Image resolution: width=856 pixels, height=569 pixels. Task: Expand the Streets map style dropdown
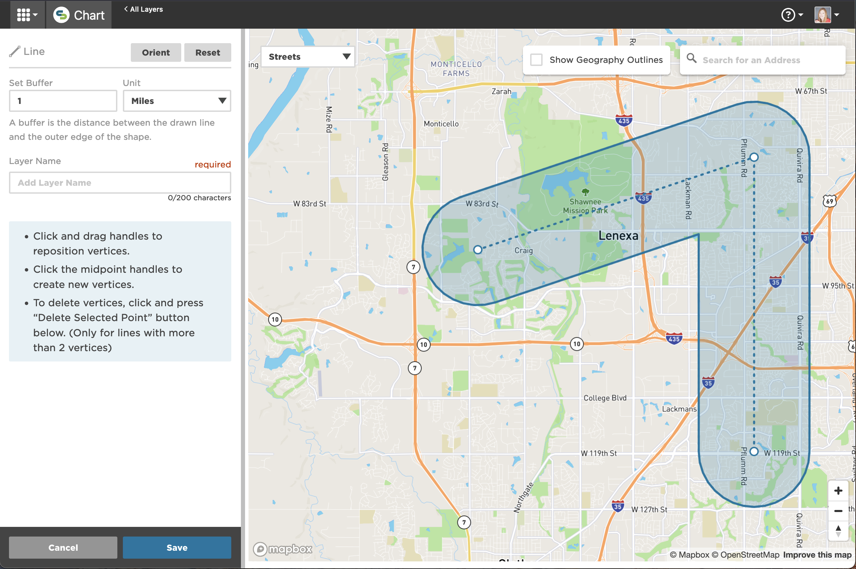[307, 57]
